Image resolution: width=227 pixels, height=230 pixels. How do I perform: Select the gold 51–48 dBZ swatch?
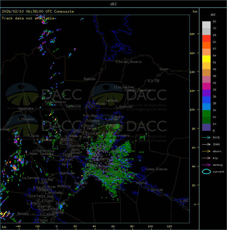(206, 66)
